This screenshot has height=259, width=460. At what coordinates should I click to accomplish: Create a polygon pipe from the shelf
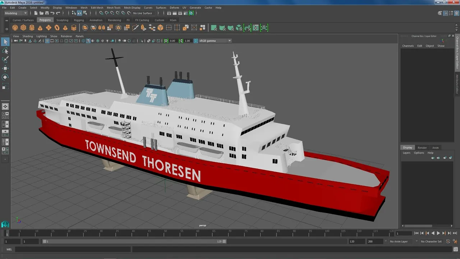[x=74, y=28]
